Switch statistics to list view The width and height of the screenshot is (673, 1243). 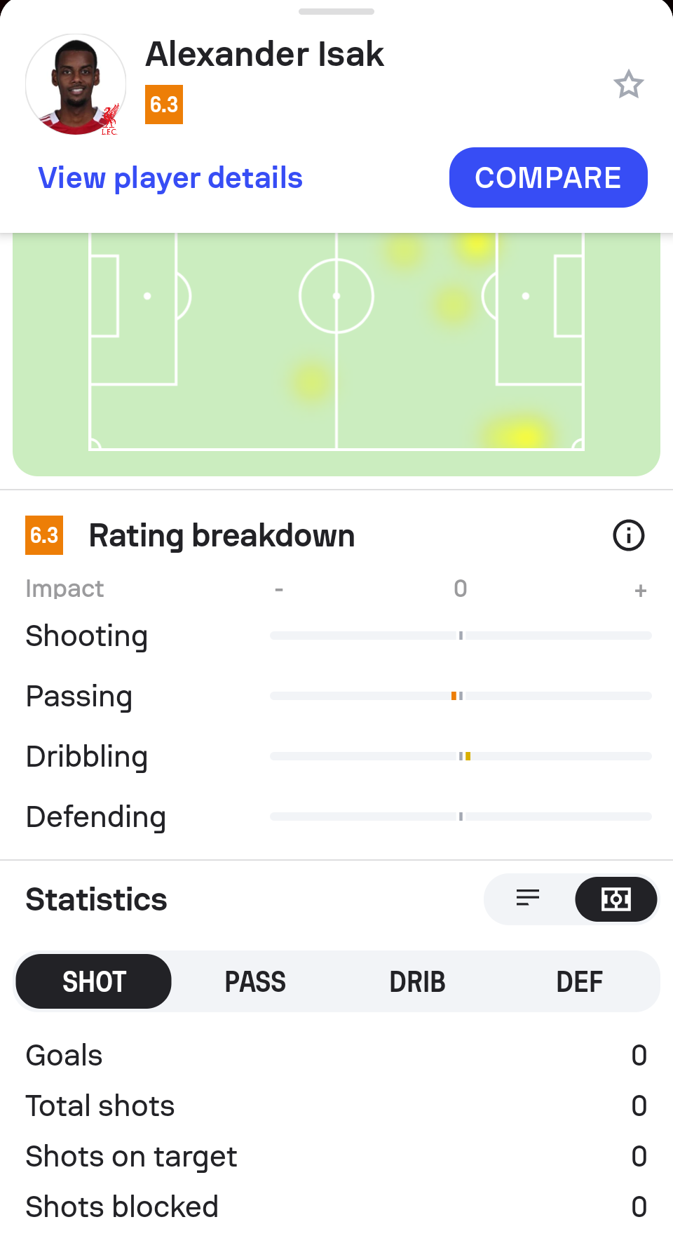tap(528, 899)
